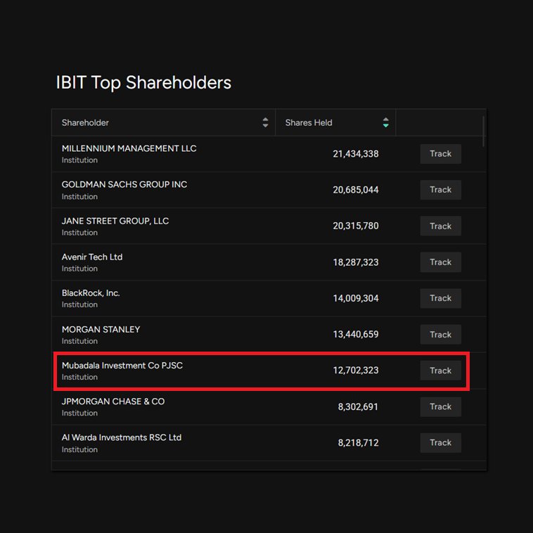
Task: Click Institution label under Millennium Management
Action: (x=79, y=160)
